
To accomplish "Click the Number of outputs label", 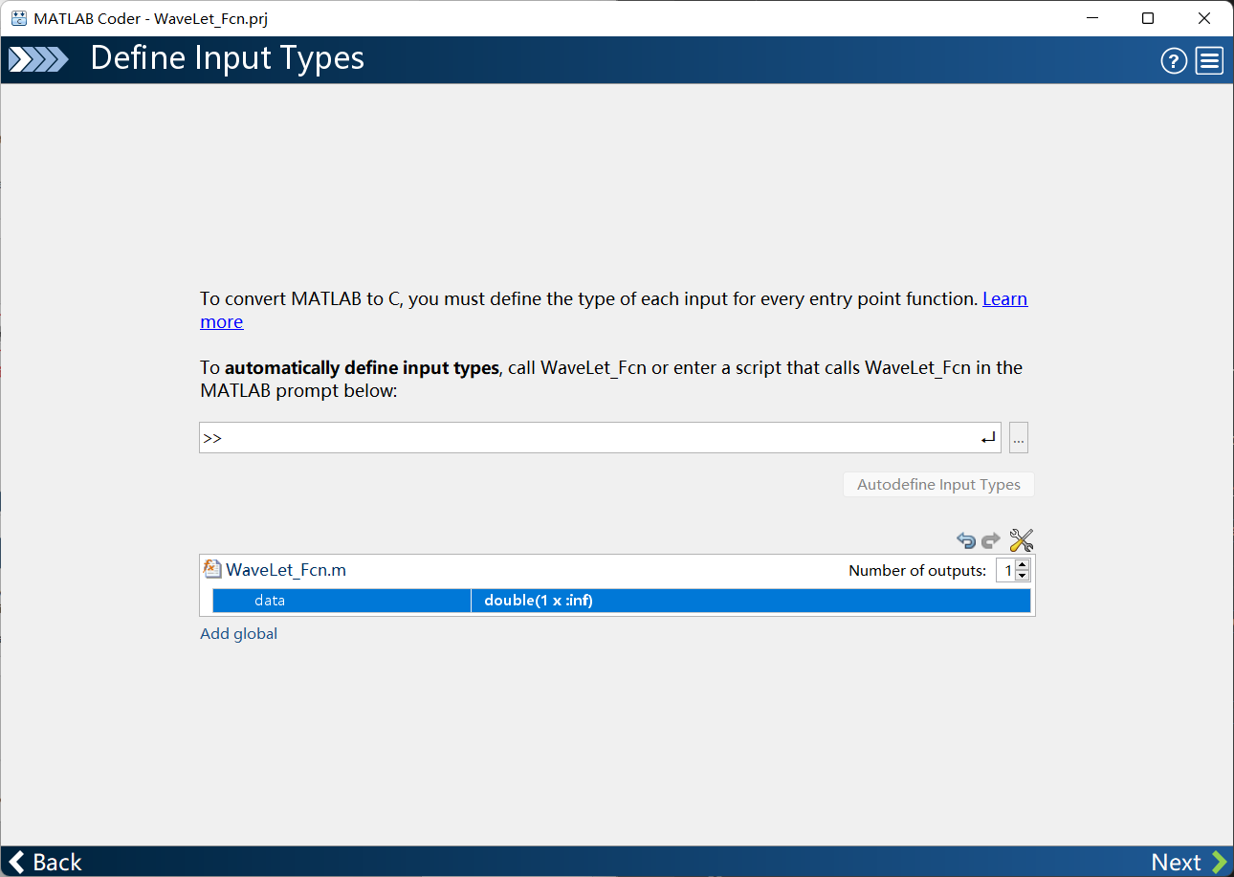I will (917, 571).
